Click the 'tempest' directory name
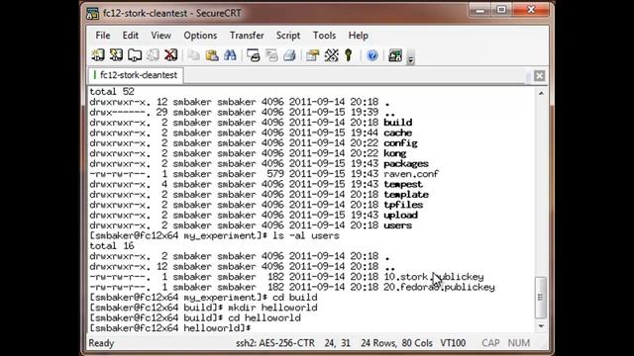Screen dimensions: 634x356 click(x=403, y=185)
